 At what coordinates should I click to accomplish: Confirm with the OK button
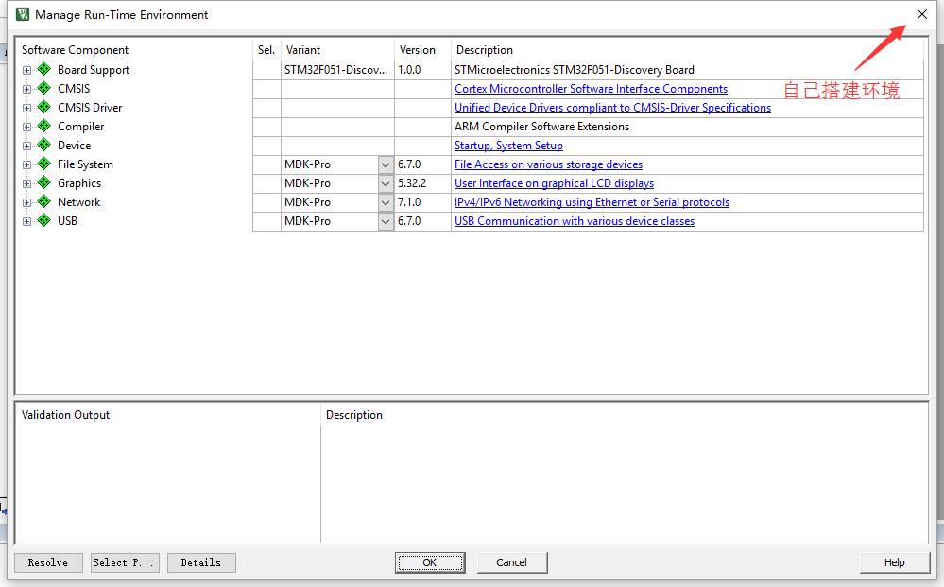430,562
